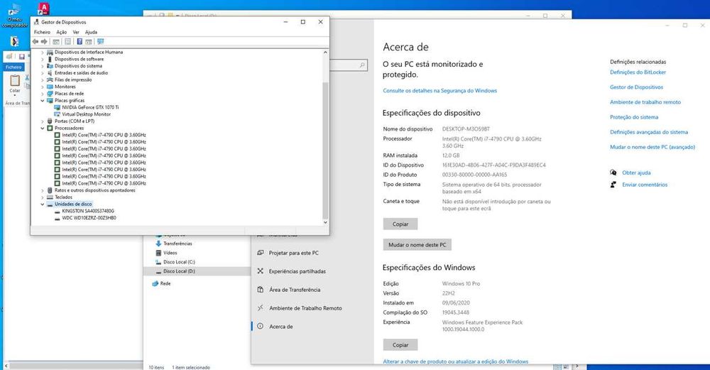Open Vídeos folder in Explorer navigation pane
This screenshot has width=710, height=370.
[170, 253]
